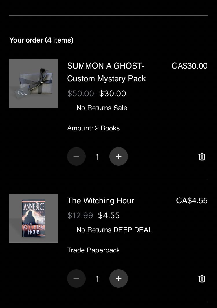This screenshot has height=308, width=217.
Task: Click the No Returns DEEP DEAL label
Action: click(x=114, y=230)
